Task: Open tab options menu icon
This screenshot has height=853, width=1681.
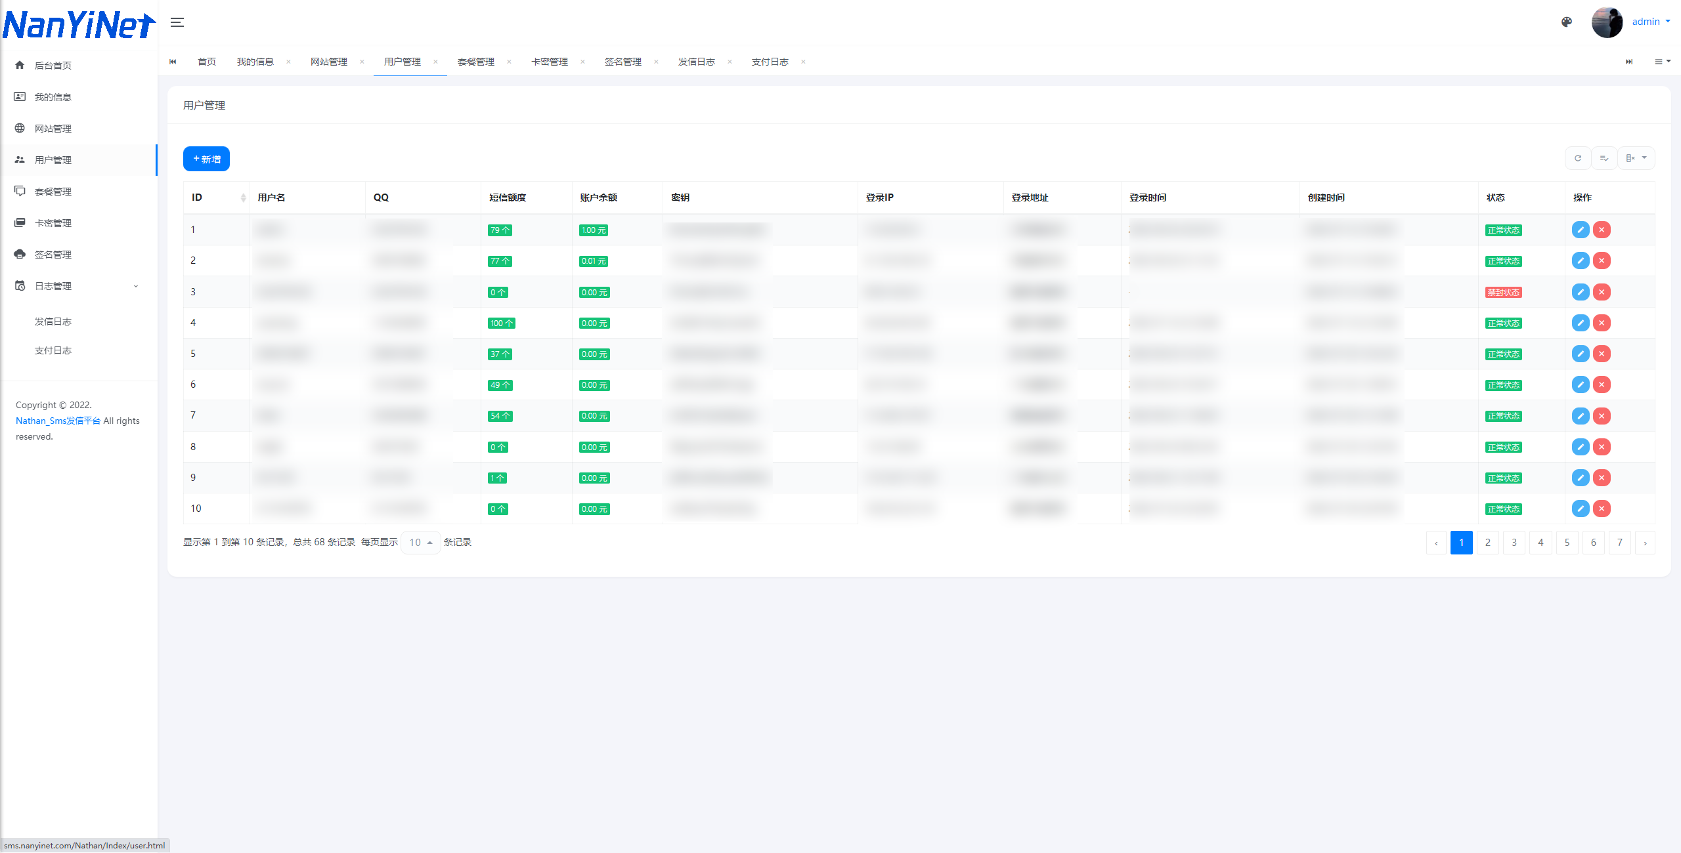Action: tap(1662, 62)
